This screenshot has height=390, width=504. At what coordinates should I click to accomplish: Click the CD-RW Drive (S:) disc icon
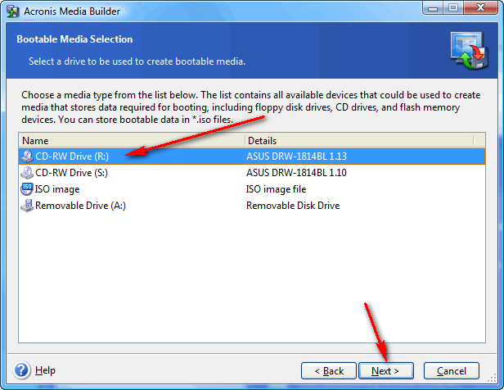[27, 173]
